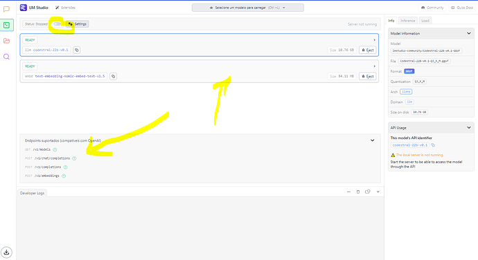Eject the codestral-22b-v0.1 model
This screenshot has height=260, width=478.
368,50
